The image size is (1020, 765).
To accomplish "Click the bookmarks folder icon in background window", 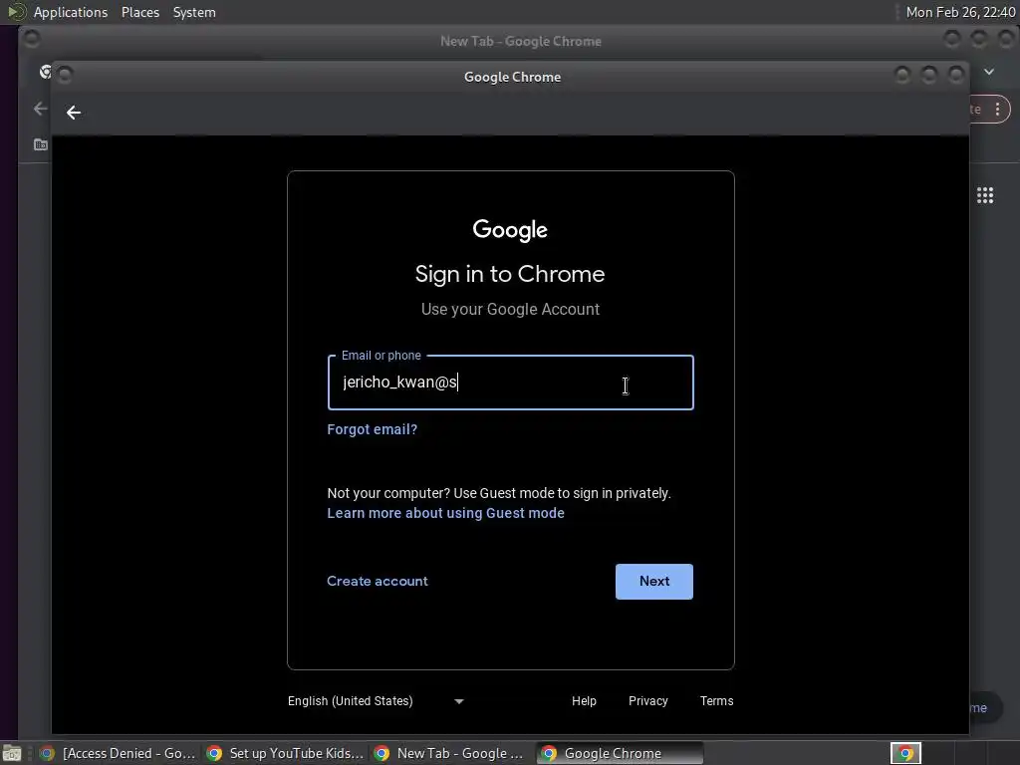I will 40,144.
